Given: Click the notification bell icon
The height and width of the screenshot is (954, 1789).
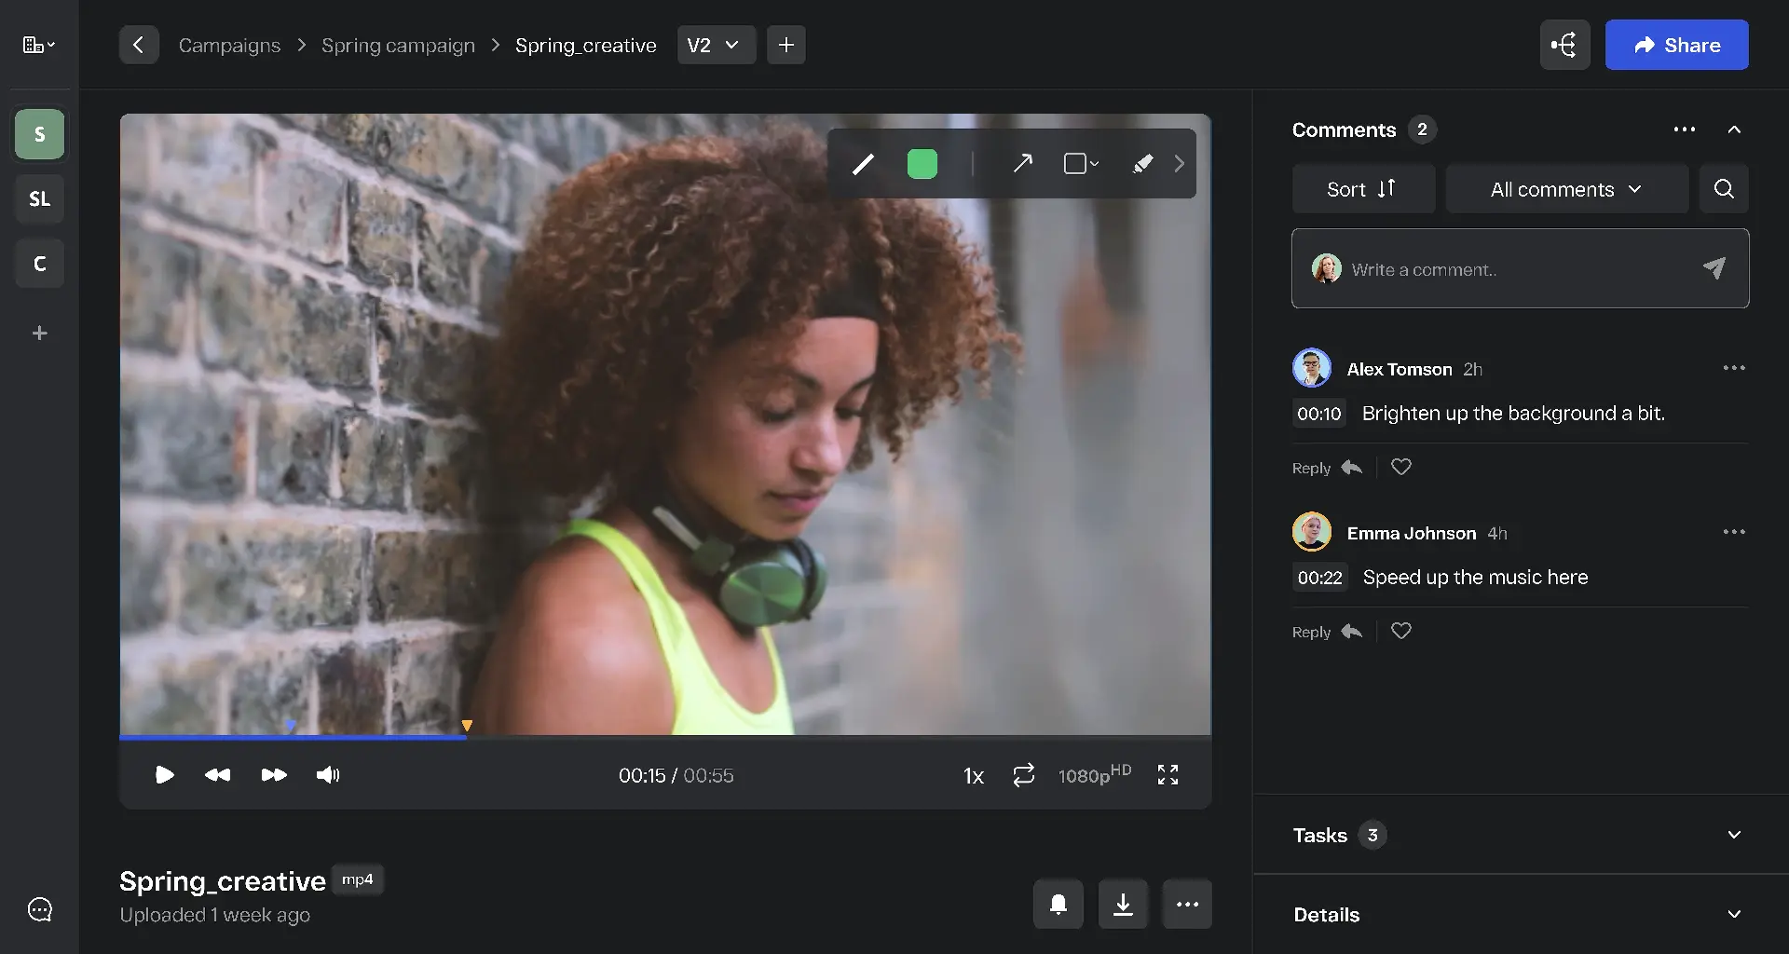Looking at the screenshot, I should 1058,904.
